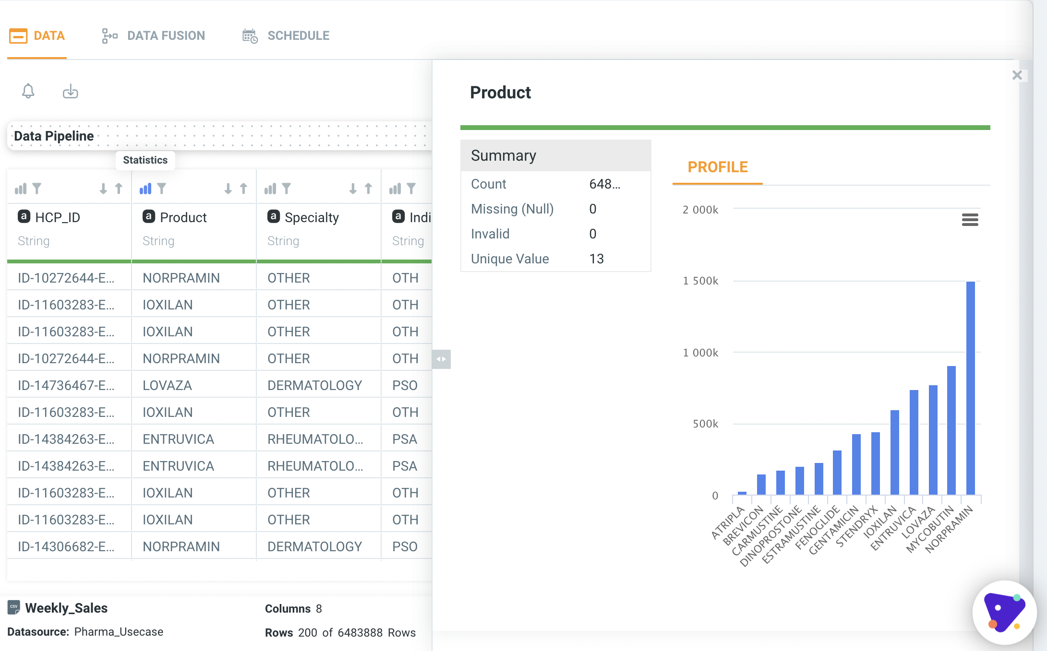Click filter icon on Specialty column
The width and height of the screenshot is (1047, 651).
click(287, 189)
